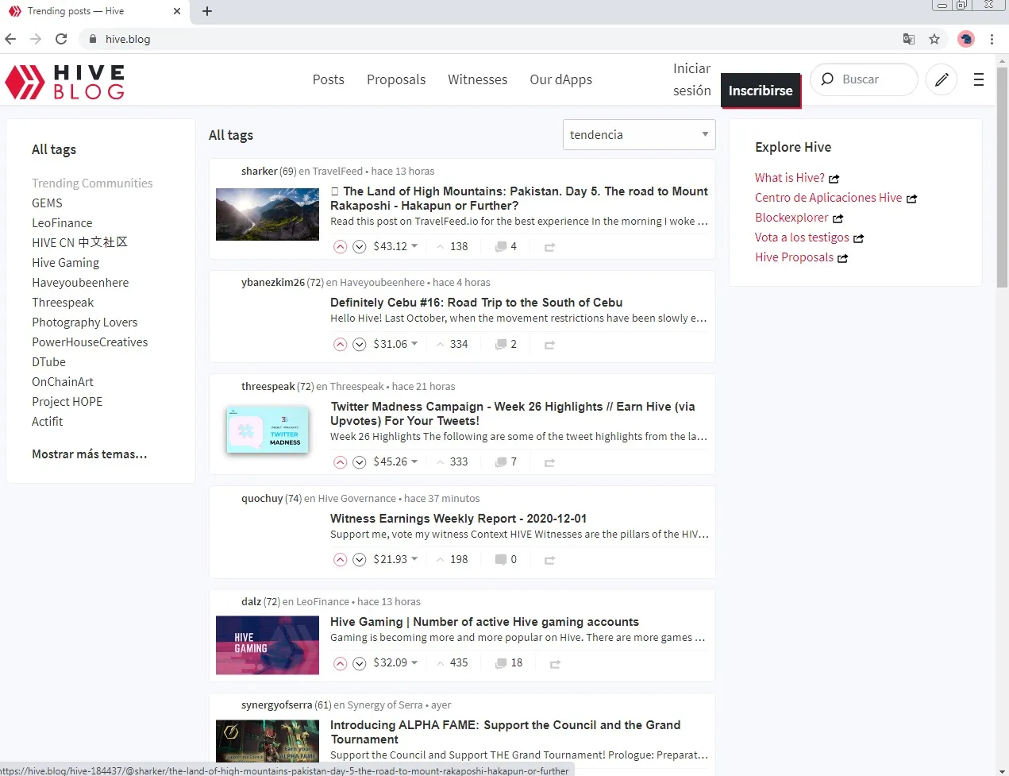Select the Trending posts browser tab
Viewport: 1009px width, 776px height.
point(94,11)
